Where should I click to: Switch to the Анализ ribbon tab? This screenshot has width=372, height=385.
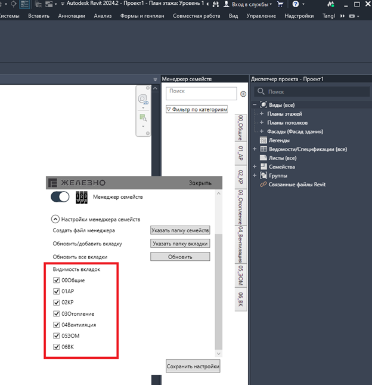pyautogui.click(x=103, y=16)
